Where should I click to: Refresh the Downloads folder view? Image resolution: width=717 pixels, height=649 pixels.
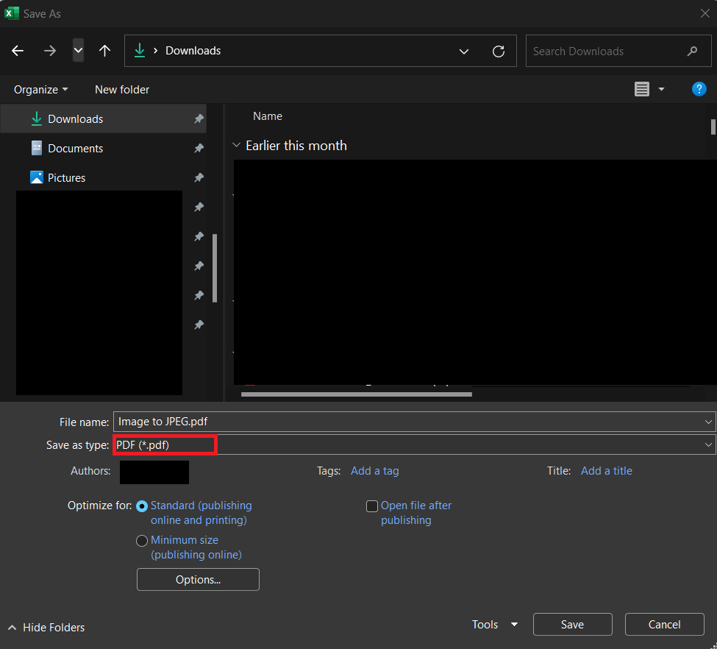point(499,52)
